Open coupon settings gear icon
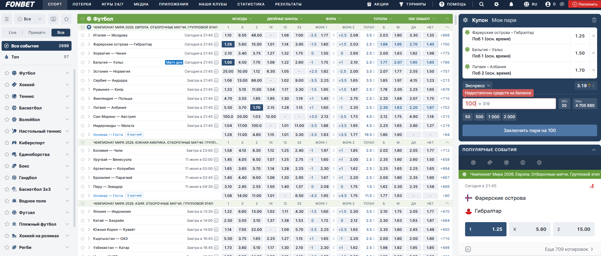 465,20
